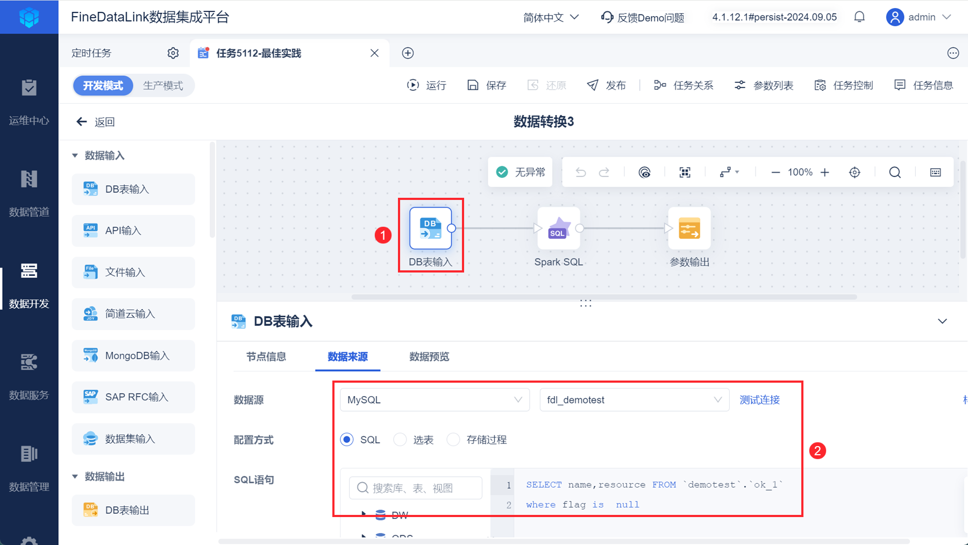Image resolution: width=968 pixels, height=545 pixels.
Task: Open the 数据服务 sidebar section
Action: [x=29, y=377]
